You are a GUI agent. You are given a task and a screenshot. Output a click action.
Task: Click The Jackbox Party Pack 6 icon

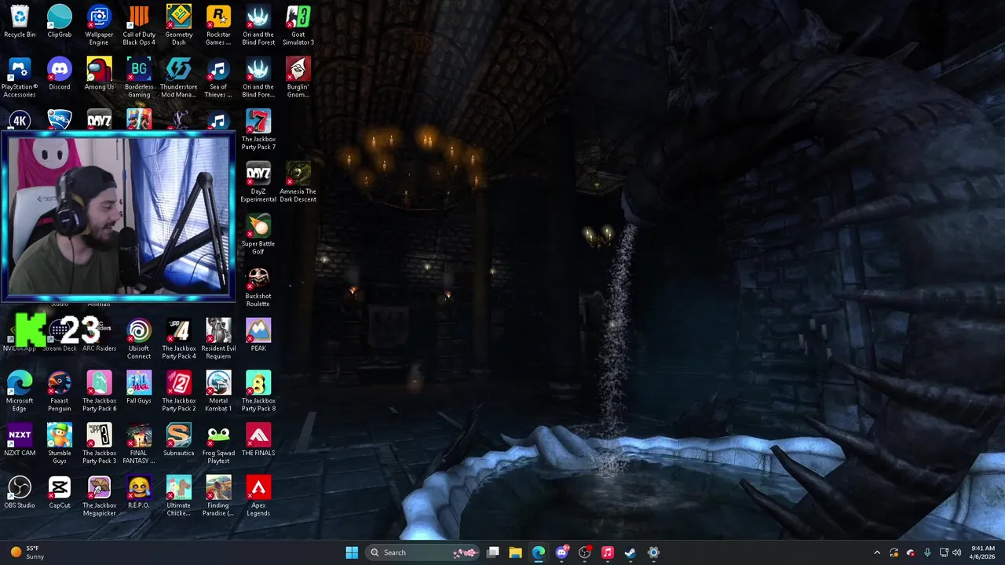pos(99,392)
